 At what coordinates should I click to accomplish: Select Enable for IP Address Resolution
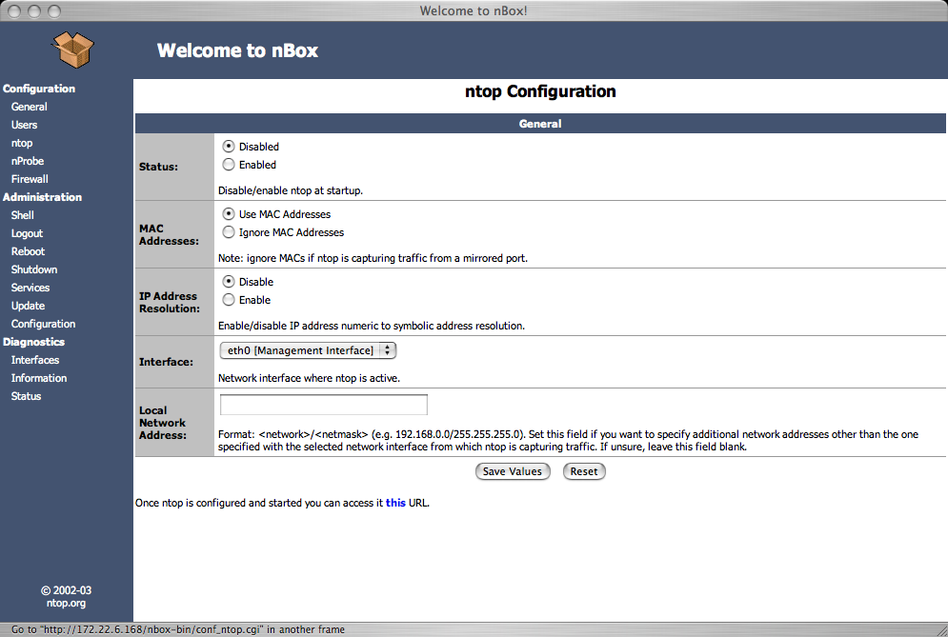(229, 300)
